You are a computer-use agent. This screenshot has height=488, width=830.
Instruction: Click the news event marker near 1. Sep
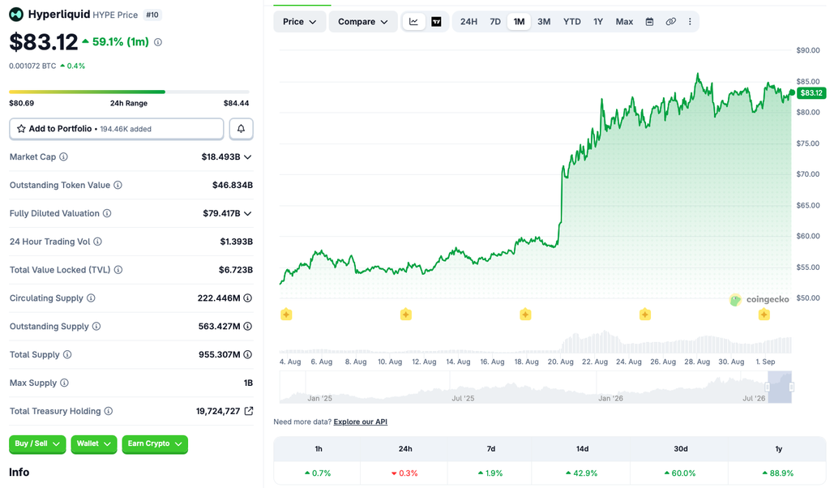pos(764,315)
